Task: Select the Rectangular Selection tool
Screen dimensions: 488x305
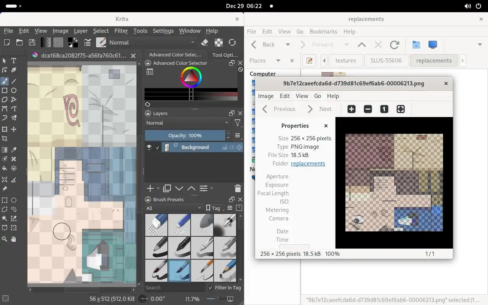Action: point(5,200)
